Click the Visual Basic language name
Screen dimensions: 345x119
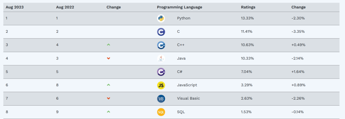tap(188, 98)
